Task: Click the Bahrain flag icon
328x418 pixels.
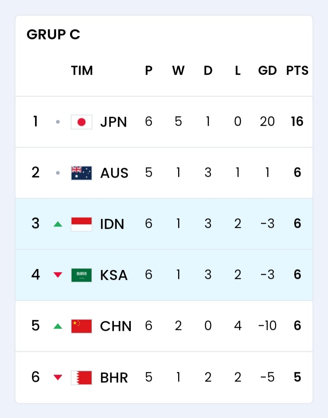Action: (x=82, y=377)
